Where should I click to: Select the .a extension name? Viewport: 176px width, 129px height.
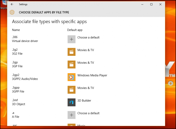(x=13, y=113)
